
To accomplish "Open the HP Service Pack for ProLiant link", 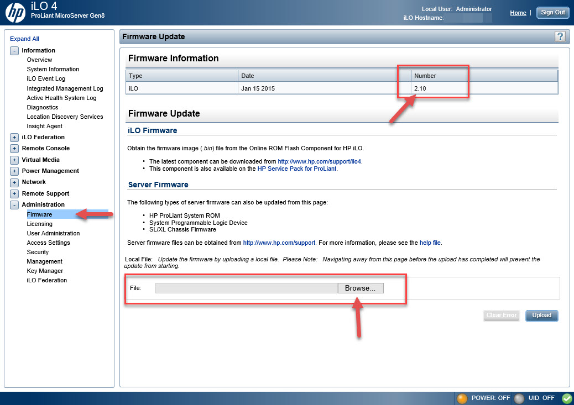I will pyautogui.click(x=297, y=169).
